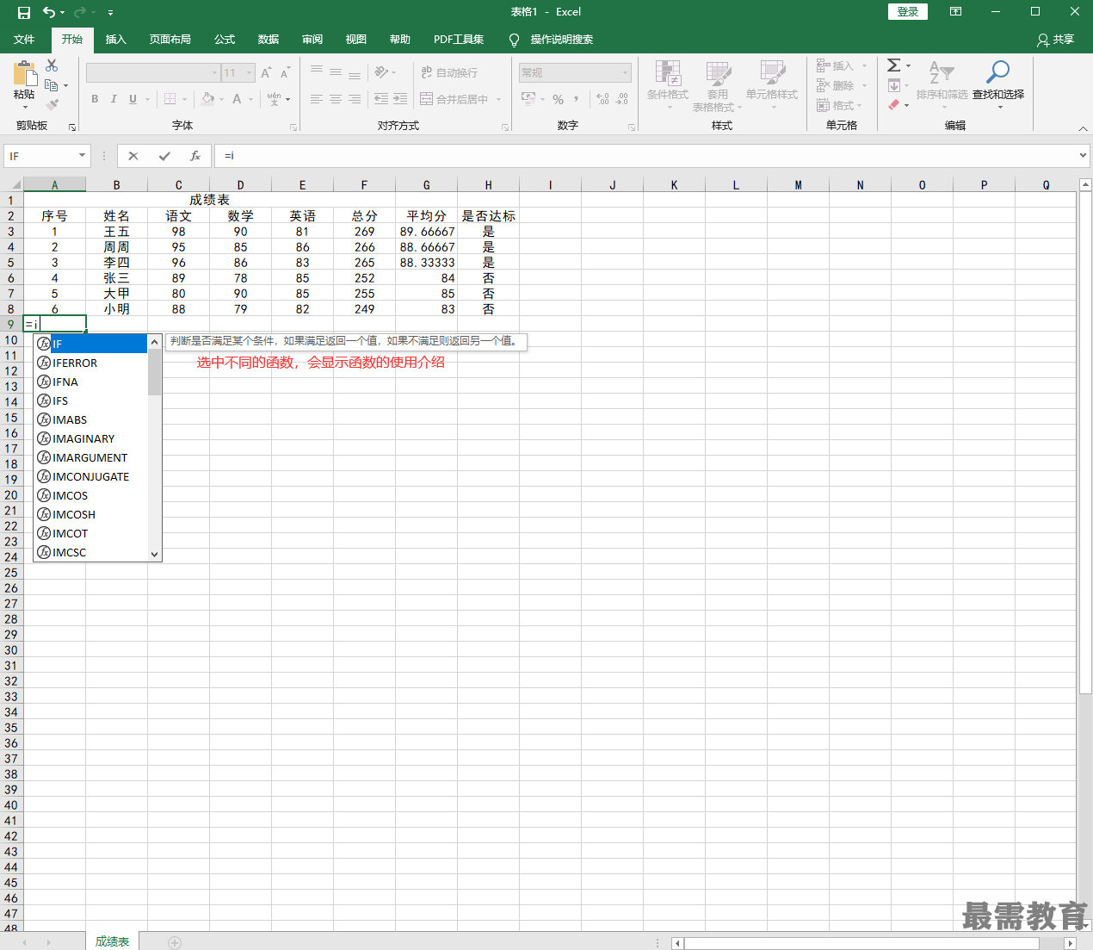Click the Decrease Font Size icon
The height and width of the screenshot is (950, 1093).
coord(285,73)
